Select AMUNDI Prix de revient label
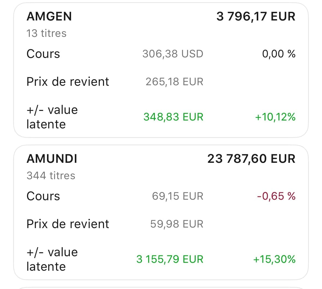This screenshot has height=289, width=322. 68,224
